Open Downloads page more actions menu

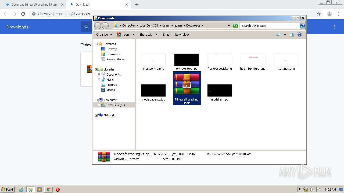point(335,27)
